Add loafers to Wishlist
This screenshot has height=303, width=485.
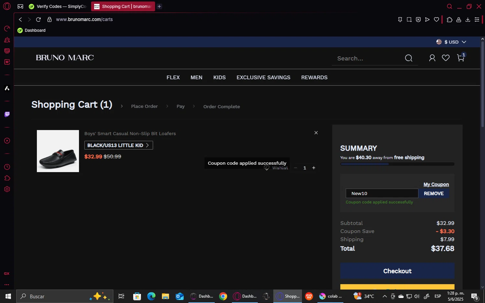276,168
